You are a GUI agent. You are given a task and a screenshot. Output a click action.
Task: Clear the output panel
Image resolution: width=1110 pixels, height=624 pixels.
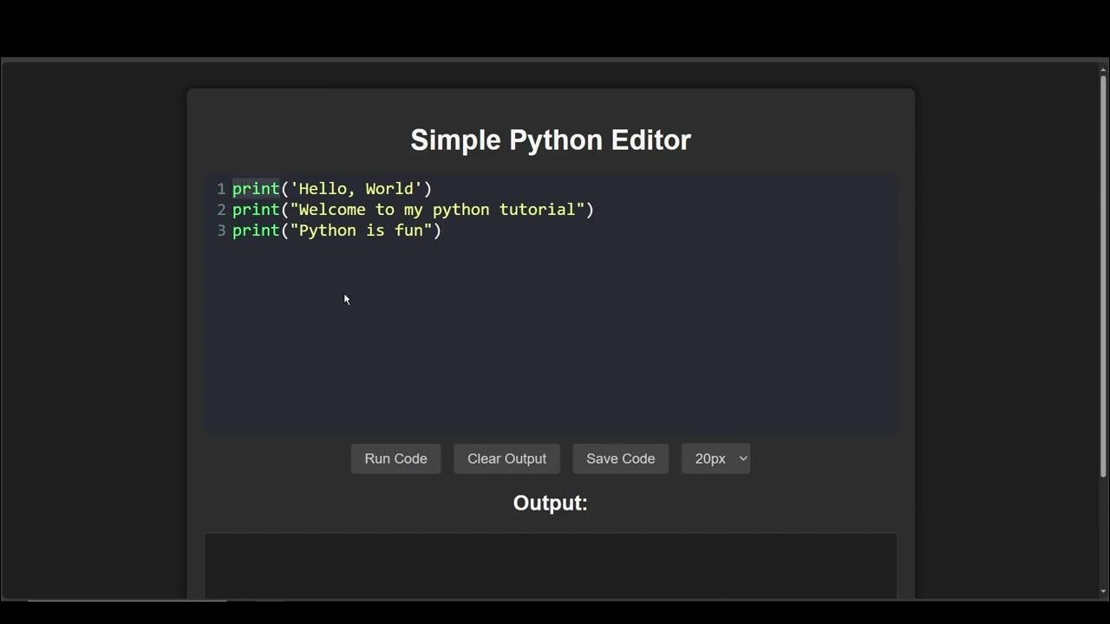click(x=506, y=458)
